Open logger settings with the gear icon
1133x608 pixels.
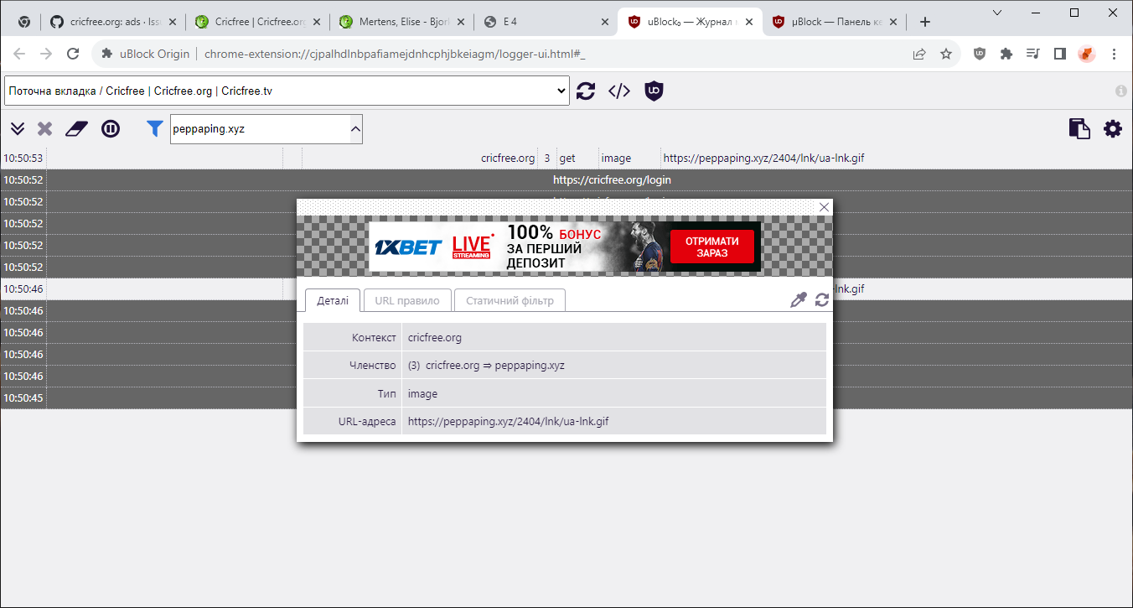(x=1113, y=128)
